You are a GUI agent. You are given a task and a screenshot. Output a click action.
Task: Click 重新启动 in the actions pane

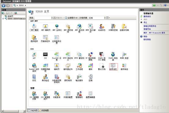tap(147, 16)
